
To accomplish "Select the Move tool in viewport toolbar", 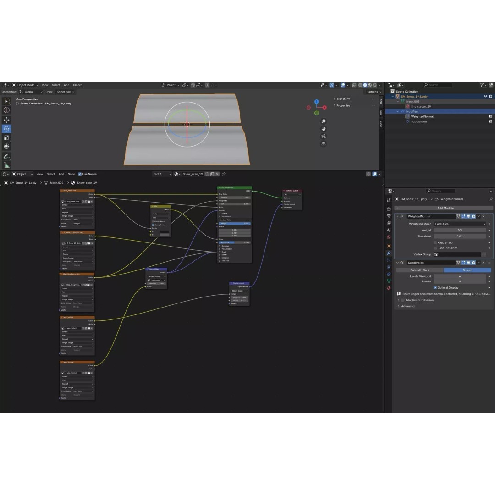I will click(x=6, y=120).
